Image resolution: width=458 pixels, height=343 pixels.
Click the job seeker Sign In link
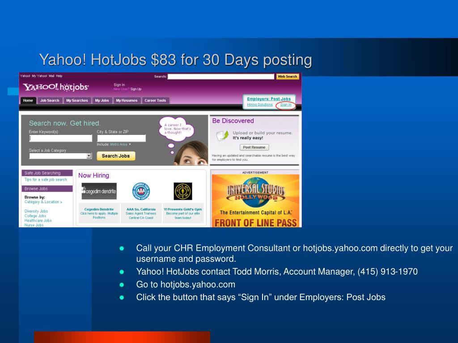tap(119, 85)
